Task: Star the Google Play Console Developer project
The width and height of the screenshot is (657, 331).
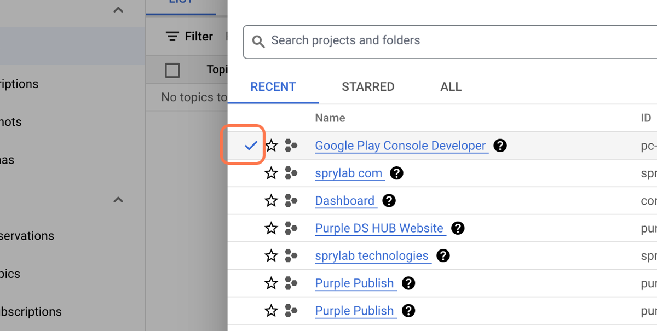Action: click(x=272, y=146)
